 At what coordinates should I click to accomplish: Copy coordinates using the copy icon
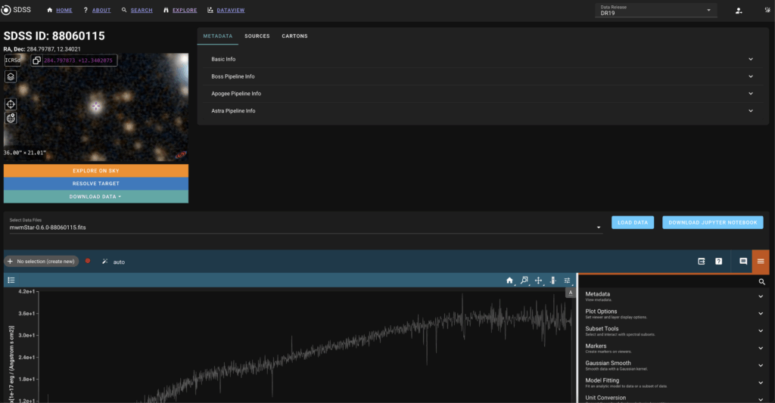(x=35, y=60)
